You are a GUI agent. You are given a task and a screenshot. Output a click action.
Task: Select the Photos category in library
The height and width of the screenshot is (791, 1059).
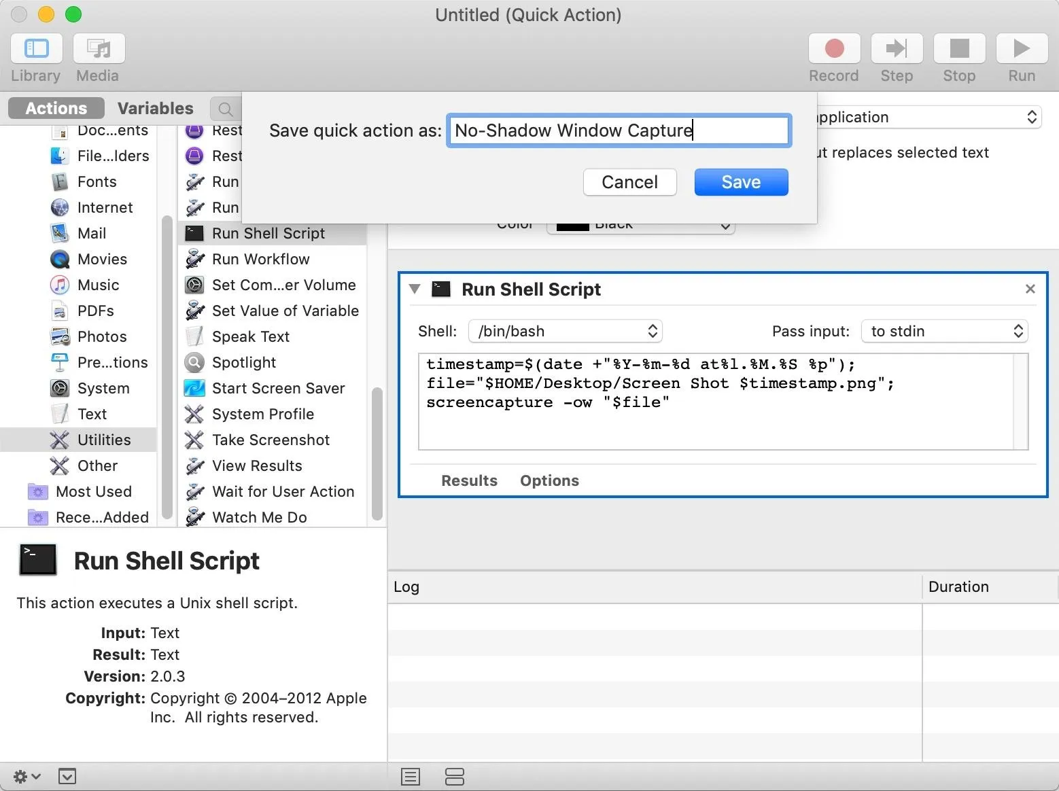point(88,336)
